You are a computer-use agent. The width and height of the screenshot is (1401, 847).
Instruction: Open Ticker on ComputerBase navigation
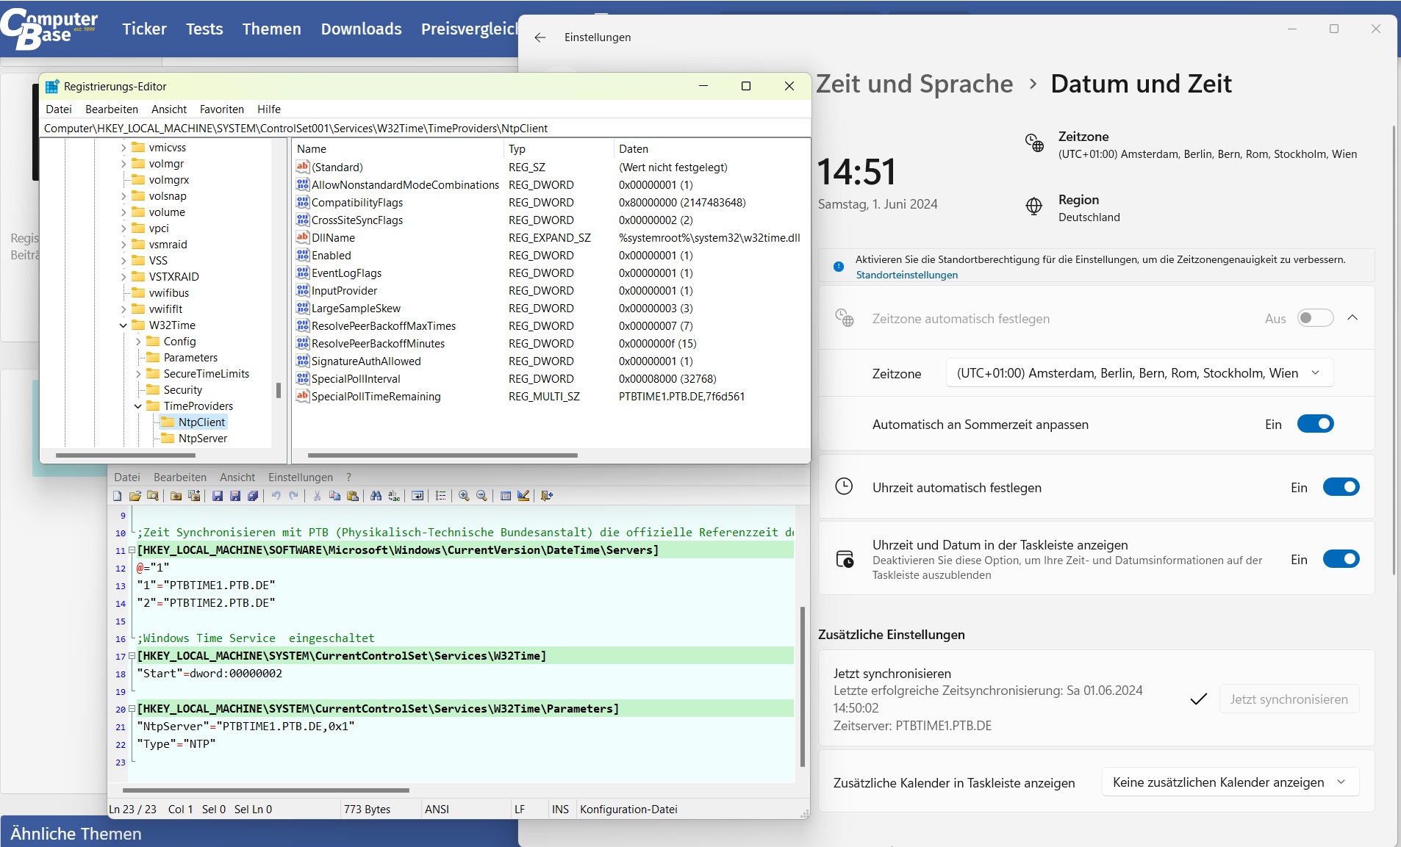click(145, 29)
